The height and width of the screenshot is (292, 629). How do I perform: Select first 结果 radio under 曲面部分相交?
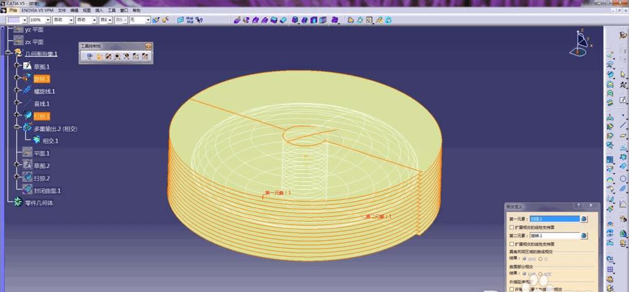coord(525,273)
